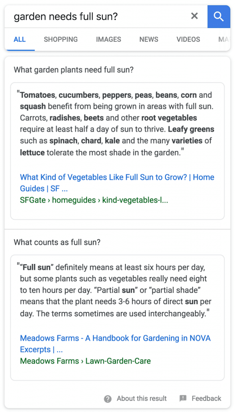235x412 pixels.
Task: Go to the Videos tab
Action: tap(188, 39)
